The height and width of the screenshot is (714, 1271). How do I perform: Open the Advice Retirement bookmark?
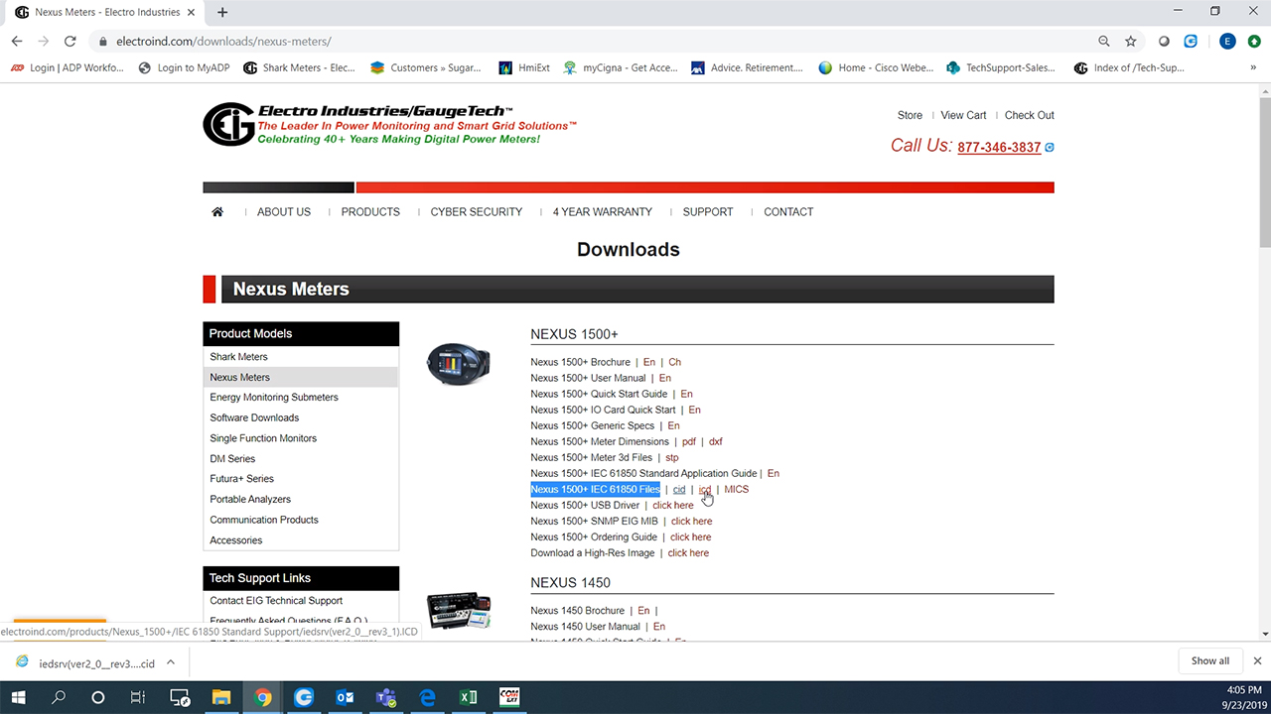(x=747, y=67)
